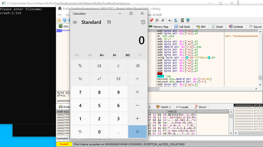Click digit 7 in Calculator
The height and width of the screenshot is (147, 263).
(80, 92)
